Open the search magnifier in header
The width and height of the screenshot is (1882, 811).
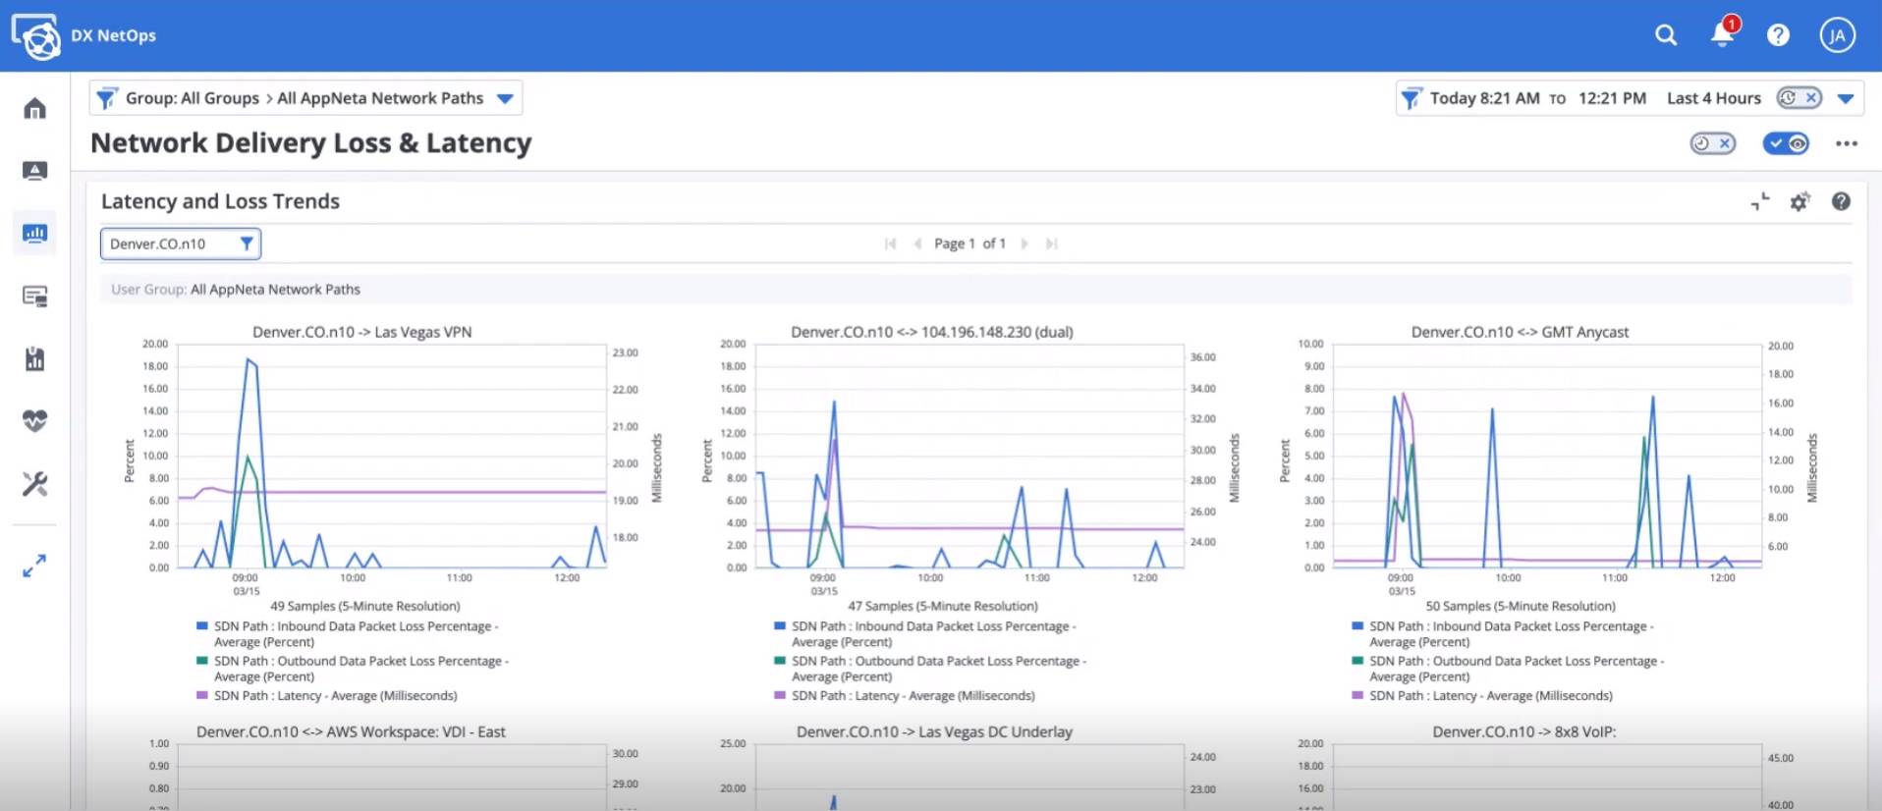click(x=1665, y=35)
